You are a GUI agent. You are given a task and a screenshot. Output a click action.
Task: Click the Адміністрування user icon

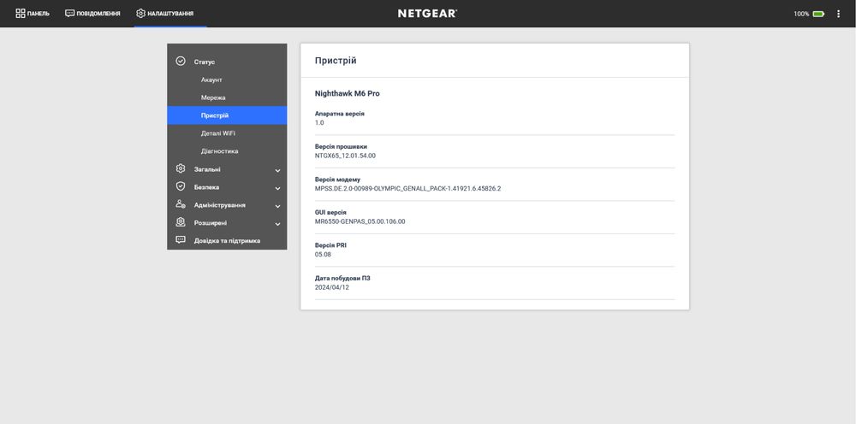[x=181, y=204]
